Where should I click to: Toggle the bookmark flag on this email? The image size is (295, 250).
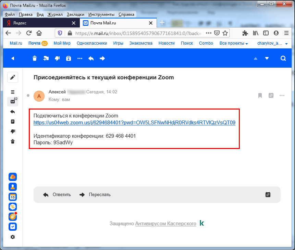(x=260, y=95)
